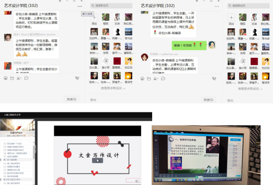This screenshot has height=185, width=273.
Task: Start voice call icon in right chat window
Action: pos(214,79)
